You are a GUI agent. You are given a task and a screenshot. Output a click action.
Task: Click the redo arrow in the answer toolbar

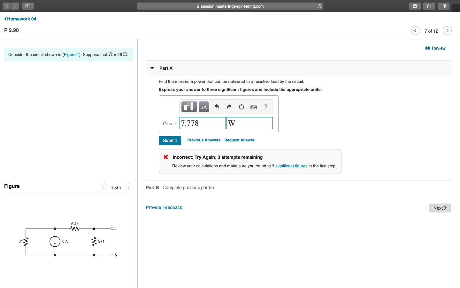pos(229,107)
